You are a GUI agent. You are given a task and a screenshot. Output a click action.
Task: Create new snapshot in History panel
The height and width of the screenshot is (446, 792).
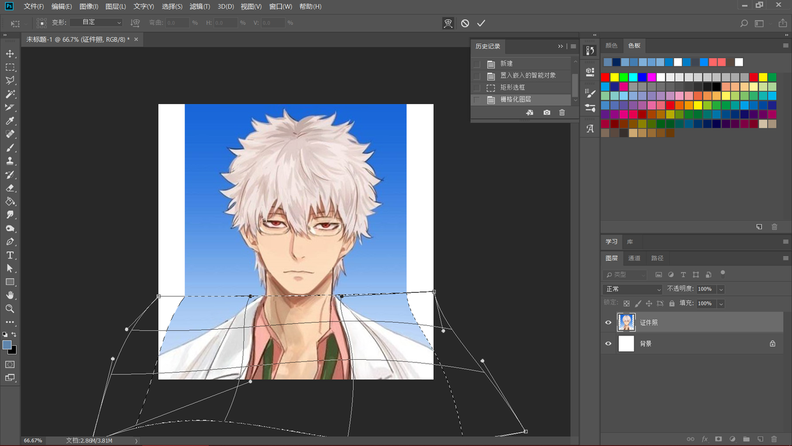(547, 112)
